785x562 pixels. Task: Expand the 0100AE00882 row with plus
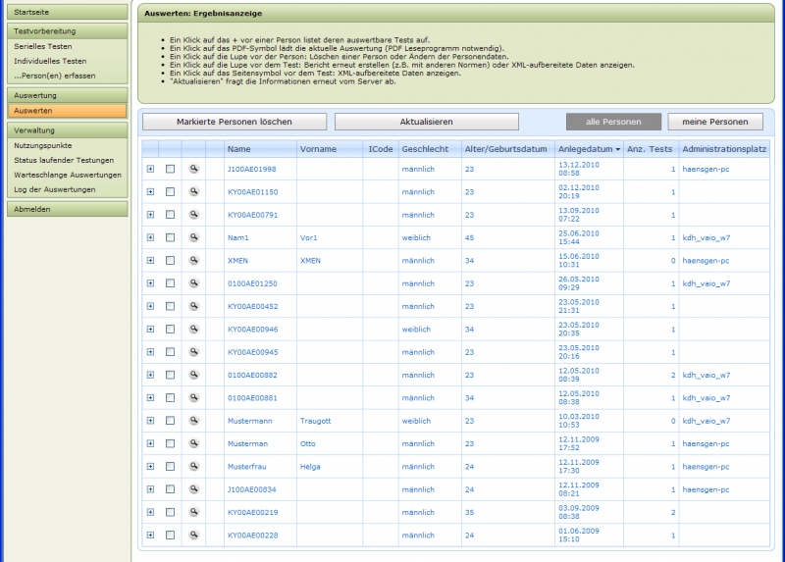(x=150, y=375)
